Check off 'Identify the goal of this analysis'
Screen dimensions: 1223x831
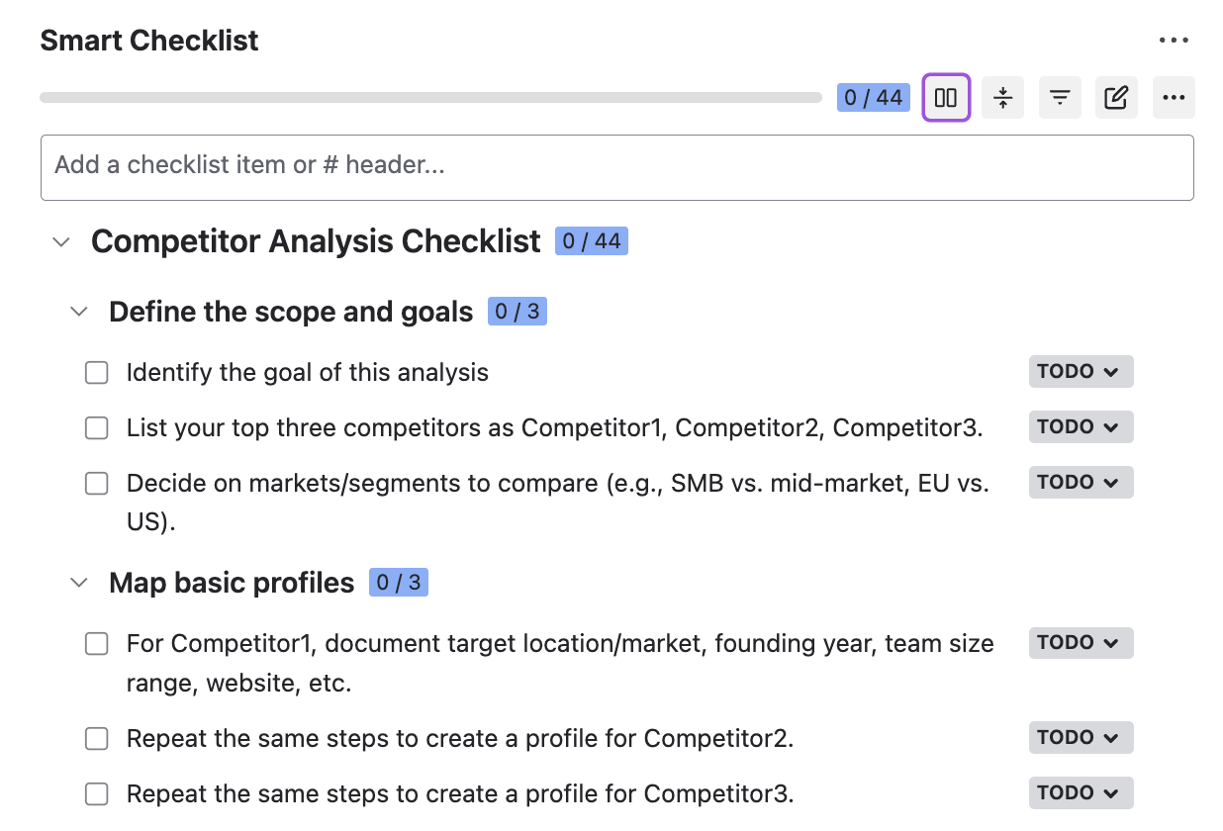point(96,372)
